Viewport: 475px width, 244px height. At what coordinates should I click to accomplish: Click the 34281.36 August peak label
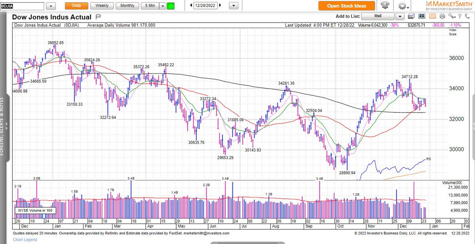(x=287, y=83)
